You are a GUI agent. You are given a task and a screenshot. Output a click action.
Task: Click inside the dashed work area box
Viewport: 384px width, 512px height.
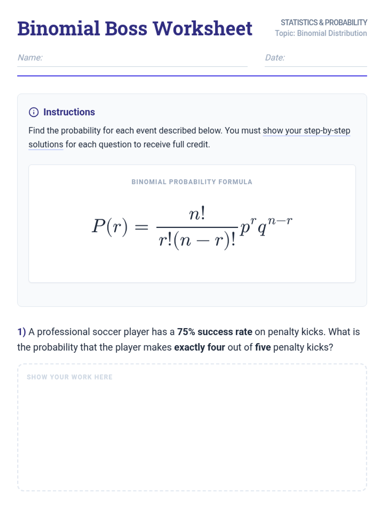(192, 435)
